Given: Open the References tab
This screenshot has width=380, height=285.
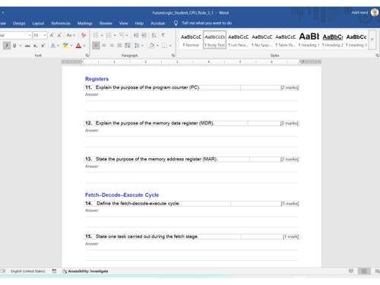Looking at the screenshot, I should (x=61, y=24).
